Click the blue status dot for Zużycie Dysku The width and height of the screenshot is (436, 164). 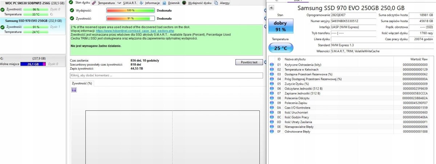(x=272, y=84)
